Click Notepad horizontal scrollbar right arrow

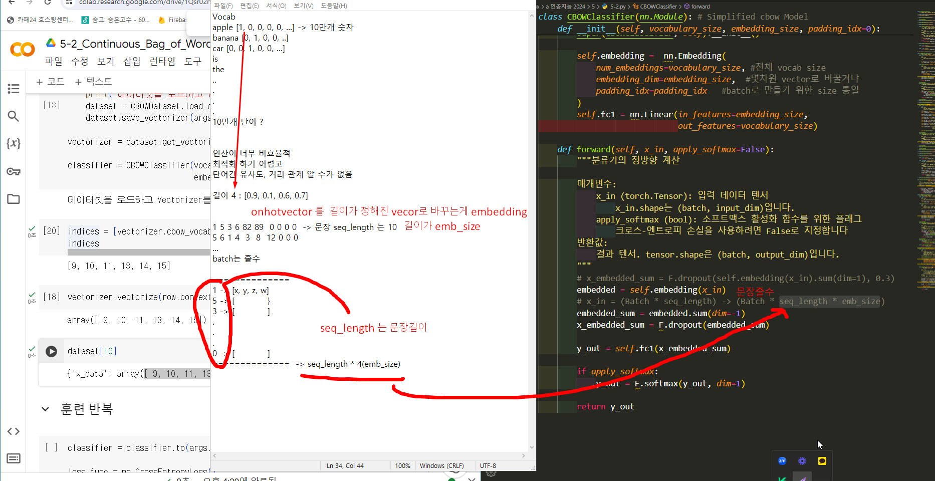[524, 456]
